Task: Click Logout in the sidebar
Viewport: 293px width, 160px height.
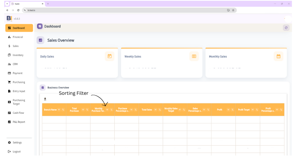Action: pos(16,152)
